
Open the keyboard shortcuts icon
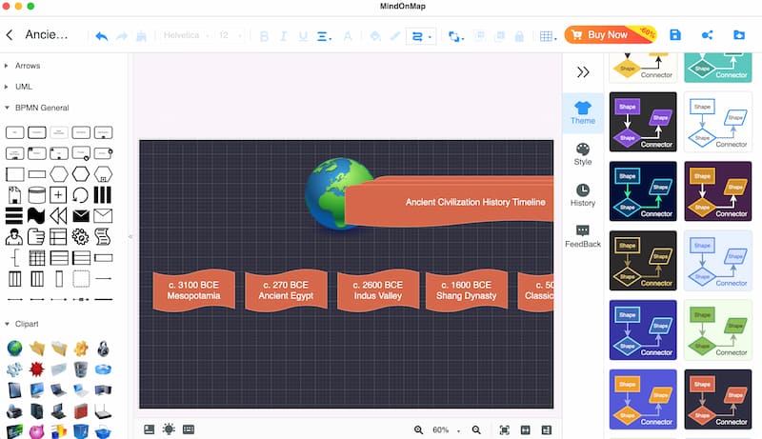[x=189, y=429]
